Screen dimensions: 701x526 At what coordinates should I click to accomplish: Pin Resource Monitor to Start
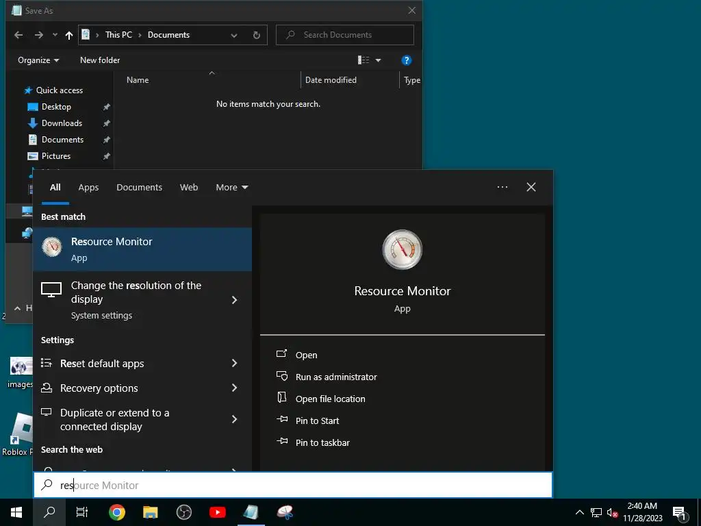click(317, 421)
